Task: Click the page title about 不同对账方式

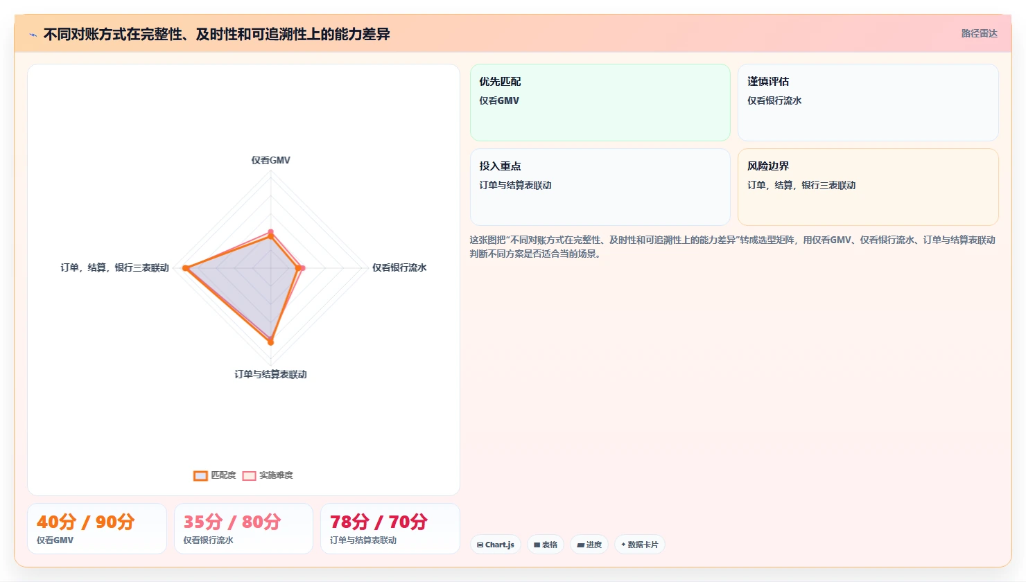Action: click(216, 34)
